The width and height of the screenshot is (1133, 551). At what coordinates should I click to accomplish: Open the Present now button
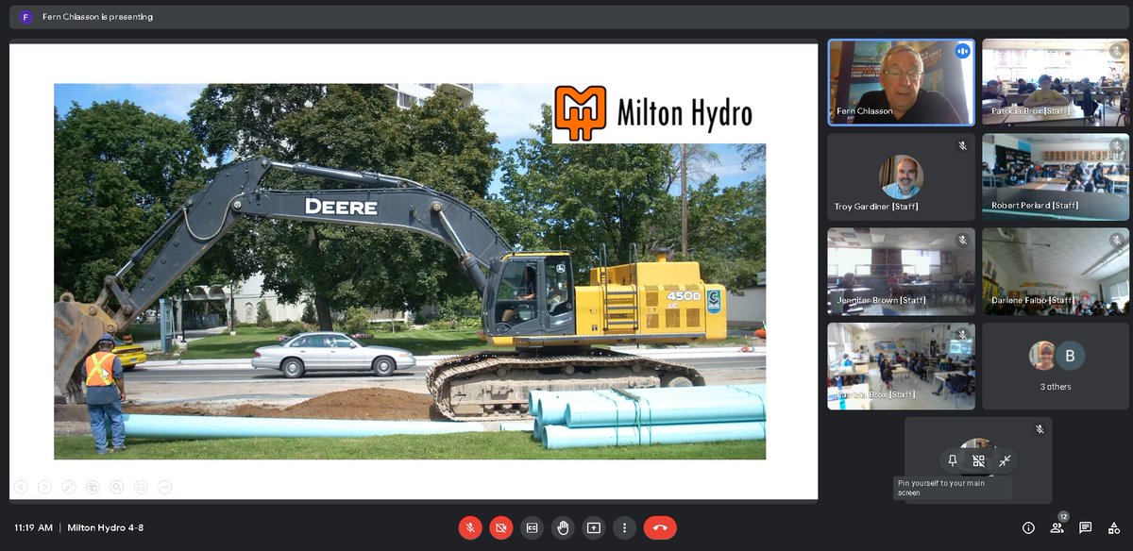594,527
